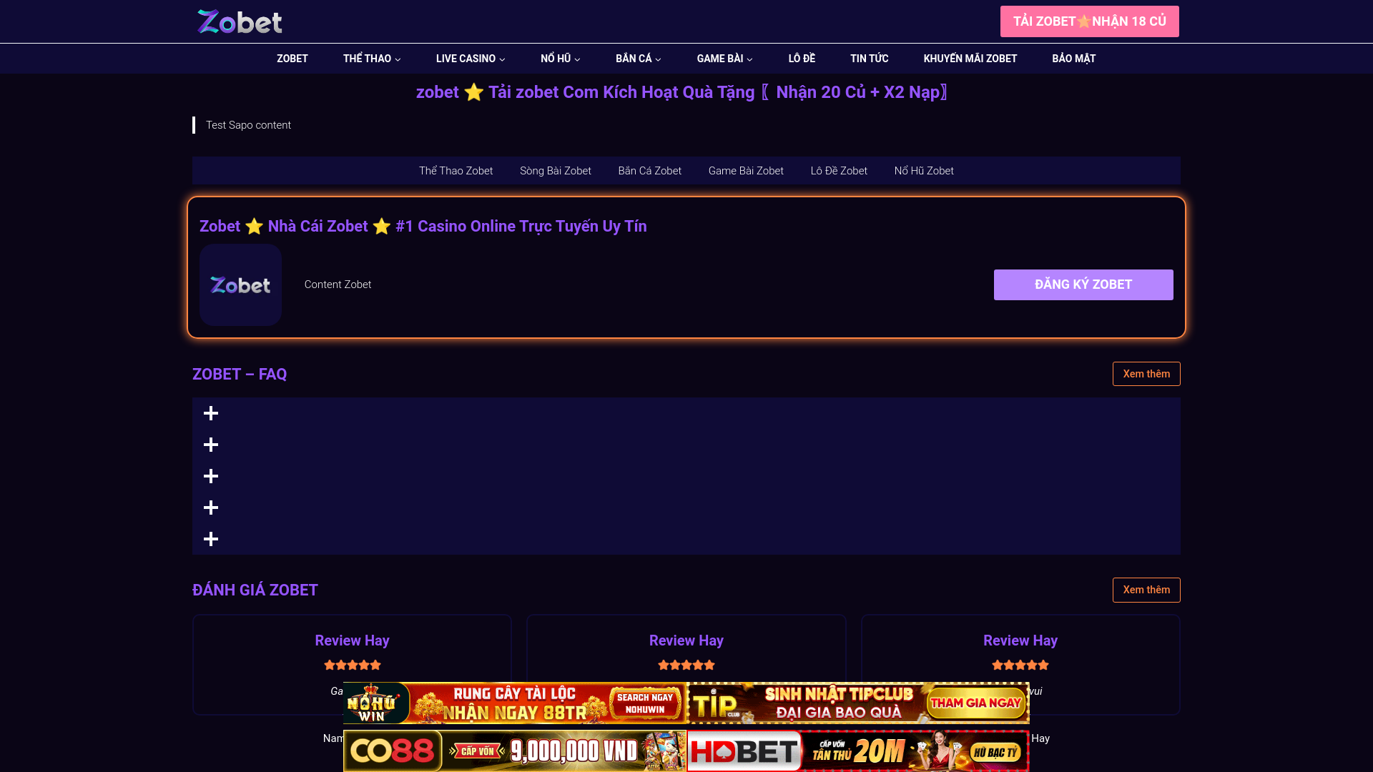
Task: Open the Bắn Cá Zobet link
Action: pos(650,171)
